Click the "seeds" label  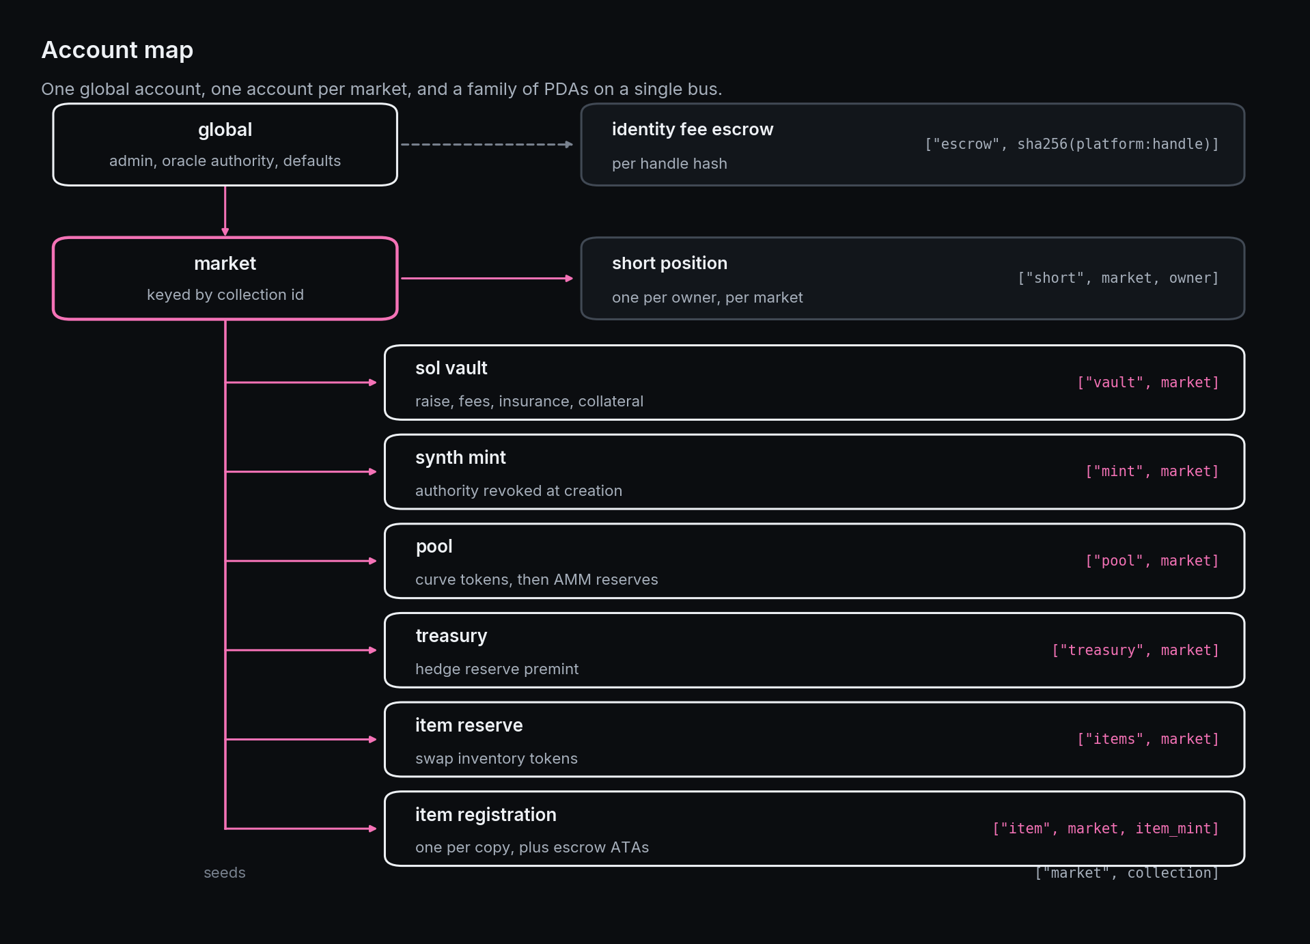coord(224,872)
